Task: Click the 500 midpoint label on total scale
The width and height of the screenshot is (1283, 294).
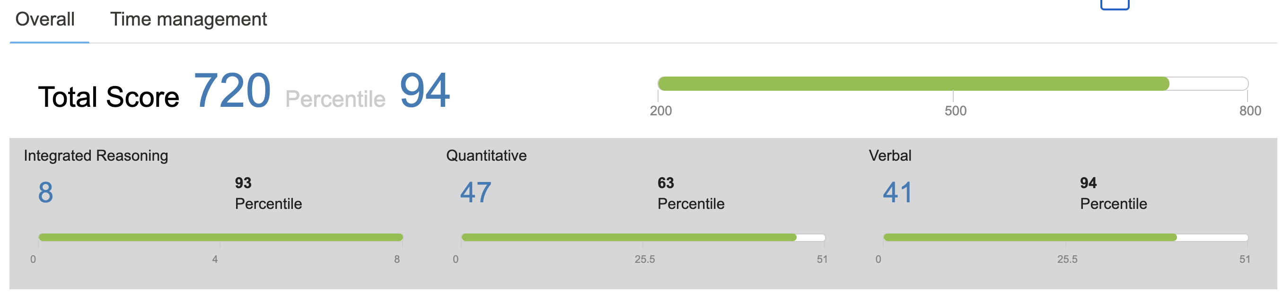Action: pyautogui.click(x=955, y=111)
